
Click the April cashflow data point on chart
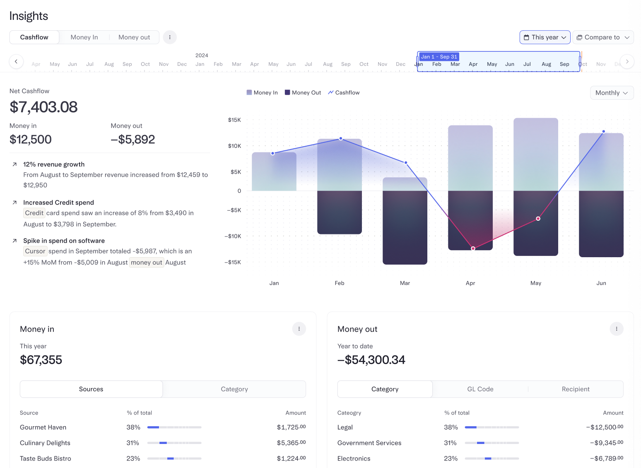[x=473, y=248]
